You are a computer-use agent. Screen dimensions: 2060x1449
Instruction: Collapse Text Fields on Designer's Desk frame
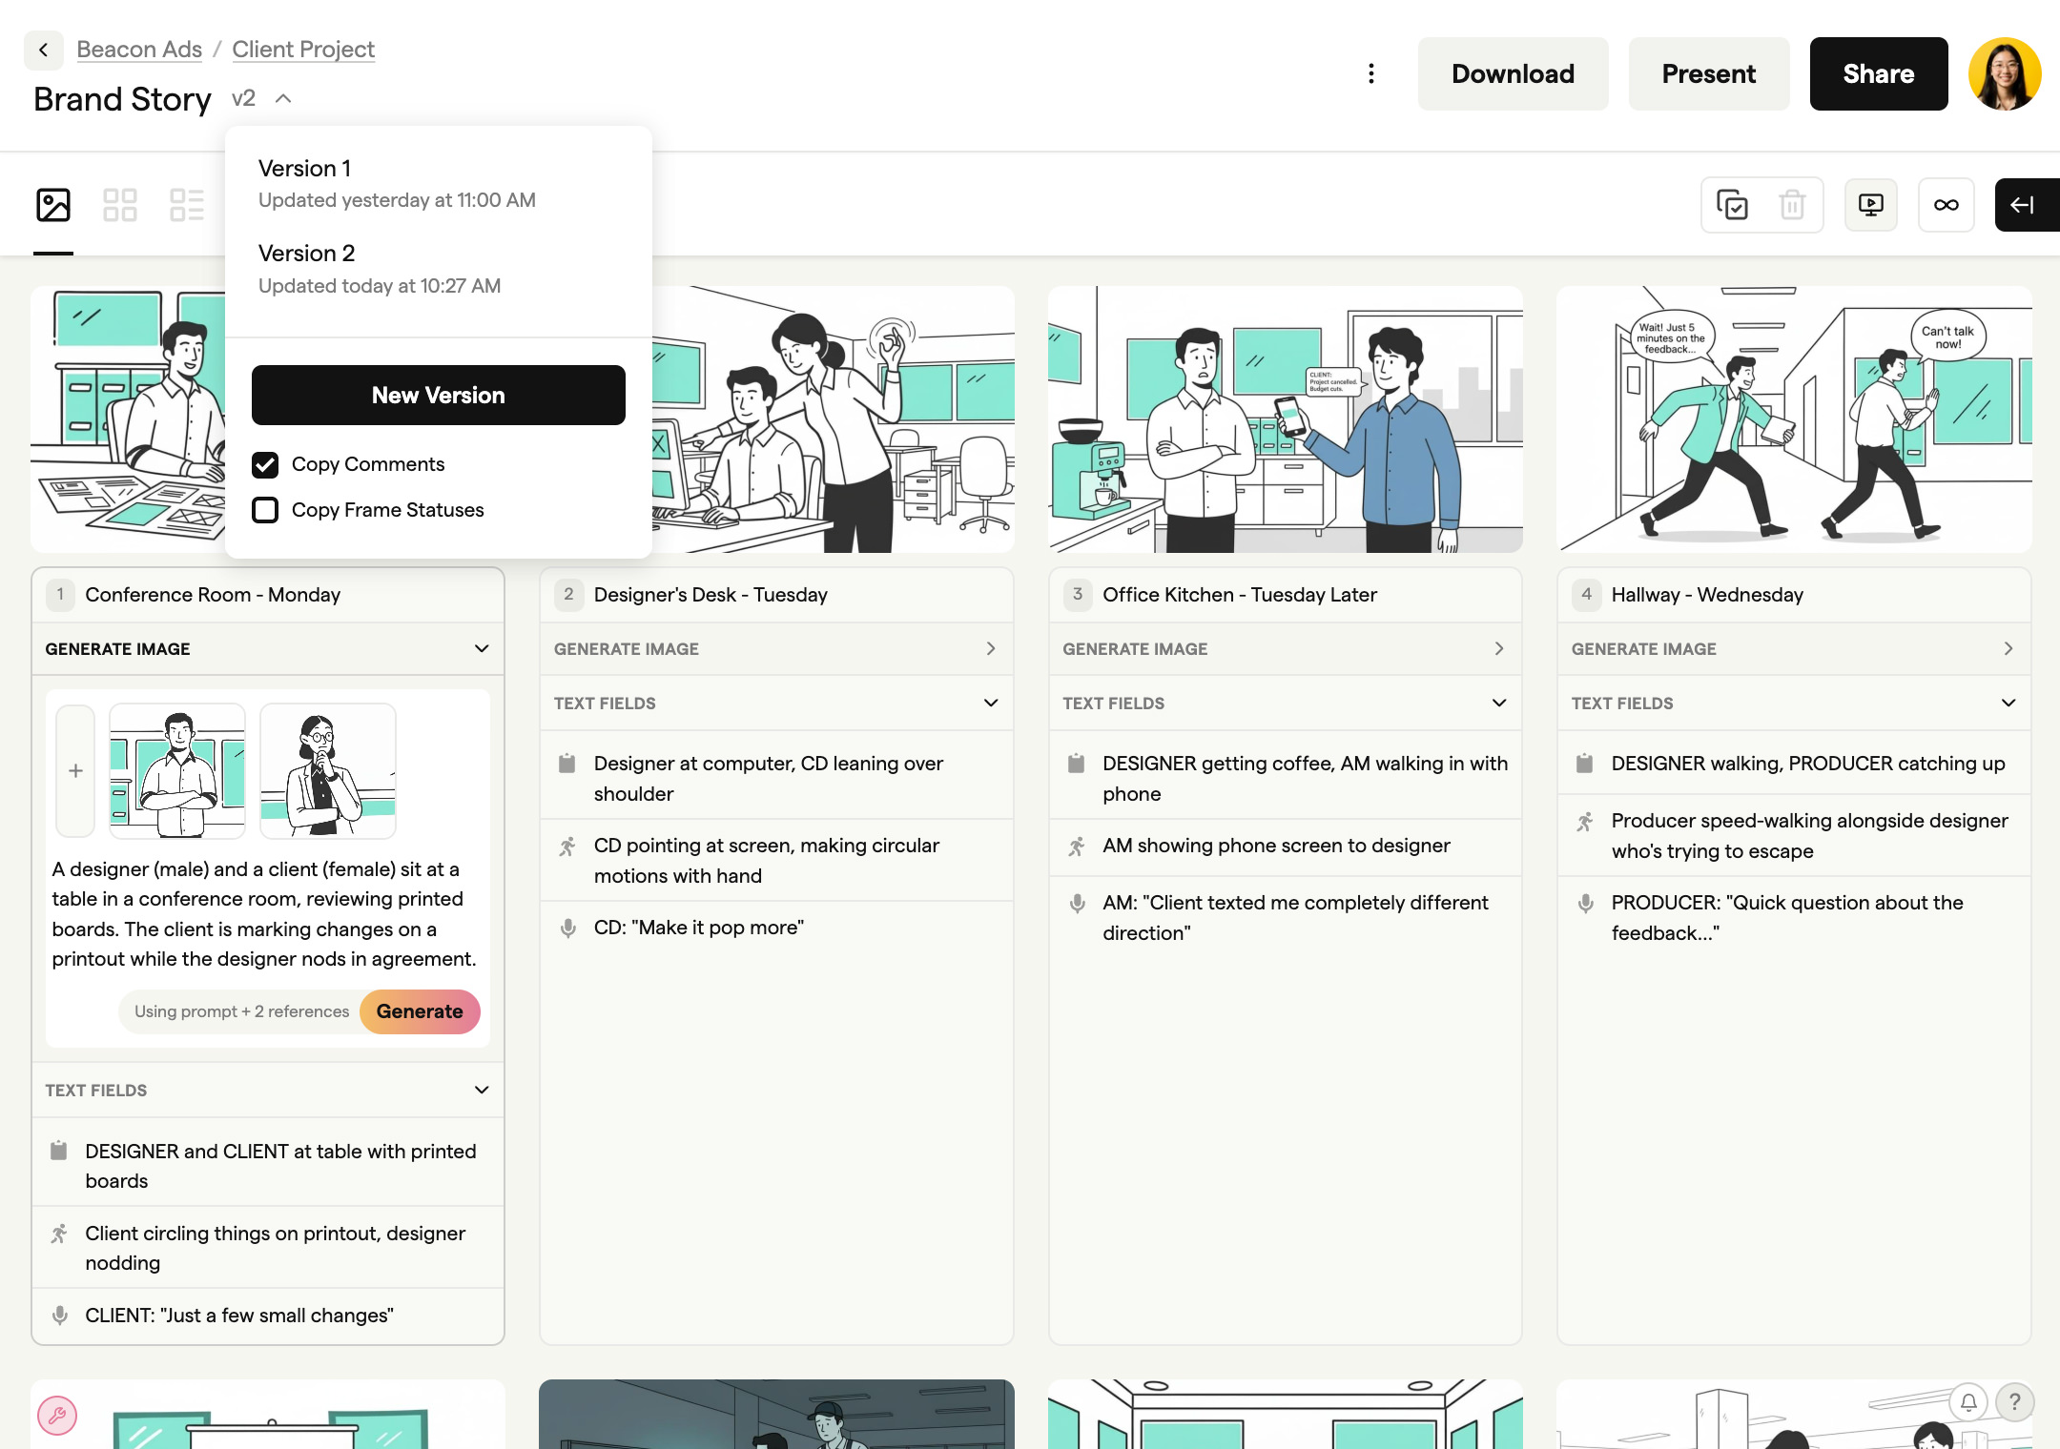tap(993, 704)
